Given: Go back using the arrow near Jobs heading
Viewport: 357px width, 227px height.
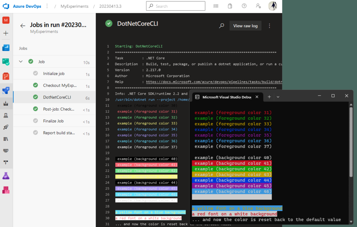Looking at the screenshot, I should coord(22,25).
